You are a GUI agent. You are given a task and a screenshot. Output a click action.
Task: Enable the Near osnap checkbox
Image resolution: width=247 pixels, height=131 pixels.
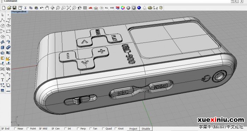click(15, 129)
